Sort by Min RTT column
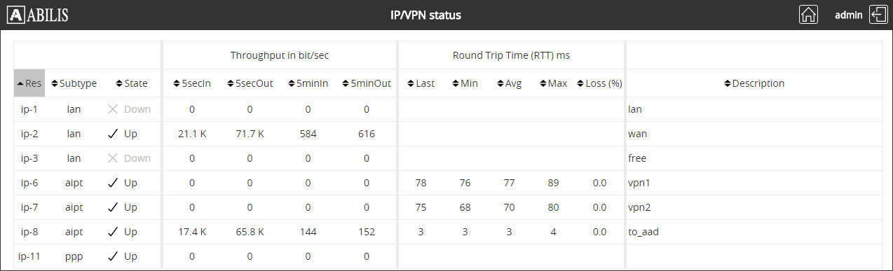Screen dimensions: 893x271 point(465,83)
